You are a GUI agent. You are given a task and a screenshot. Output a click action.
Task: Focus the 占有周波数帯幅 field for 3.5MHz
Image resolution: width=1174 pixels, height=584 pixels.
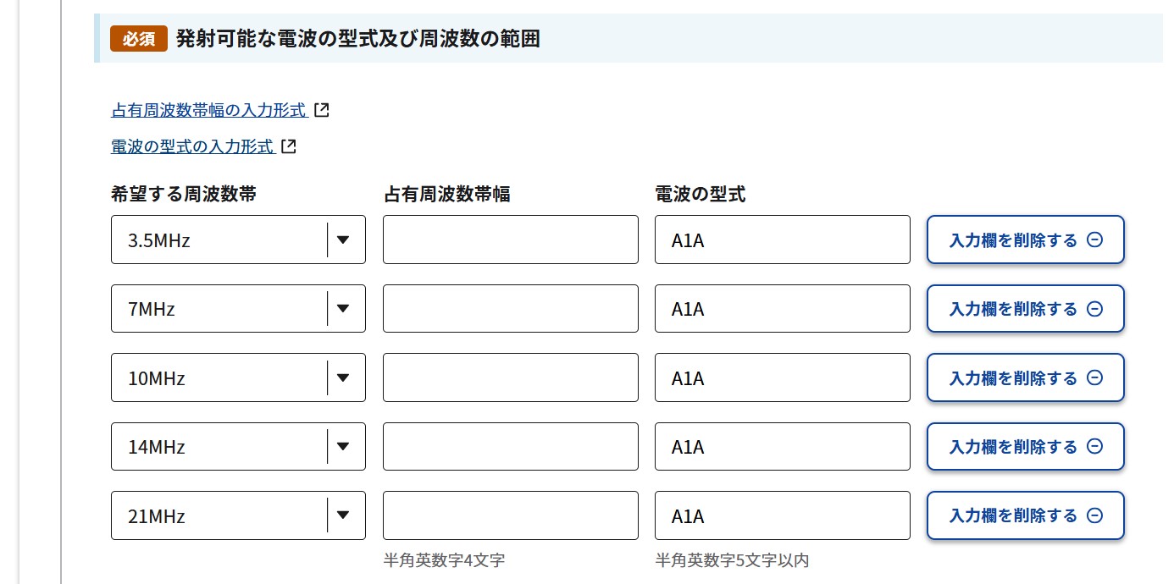click(x=510, y=240)
